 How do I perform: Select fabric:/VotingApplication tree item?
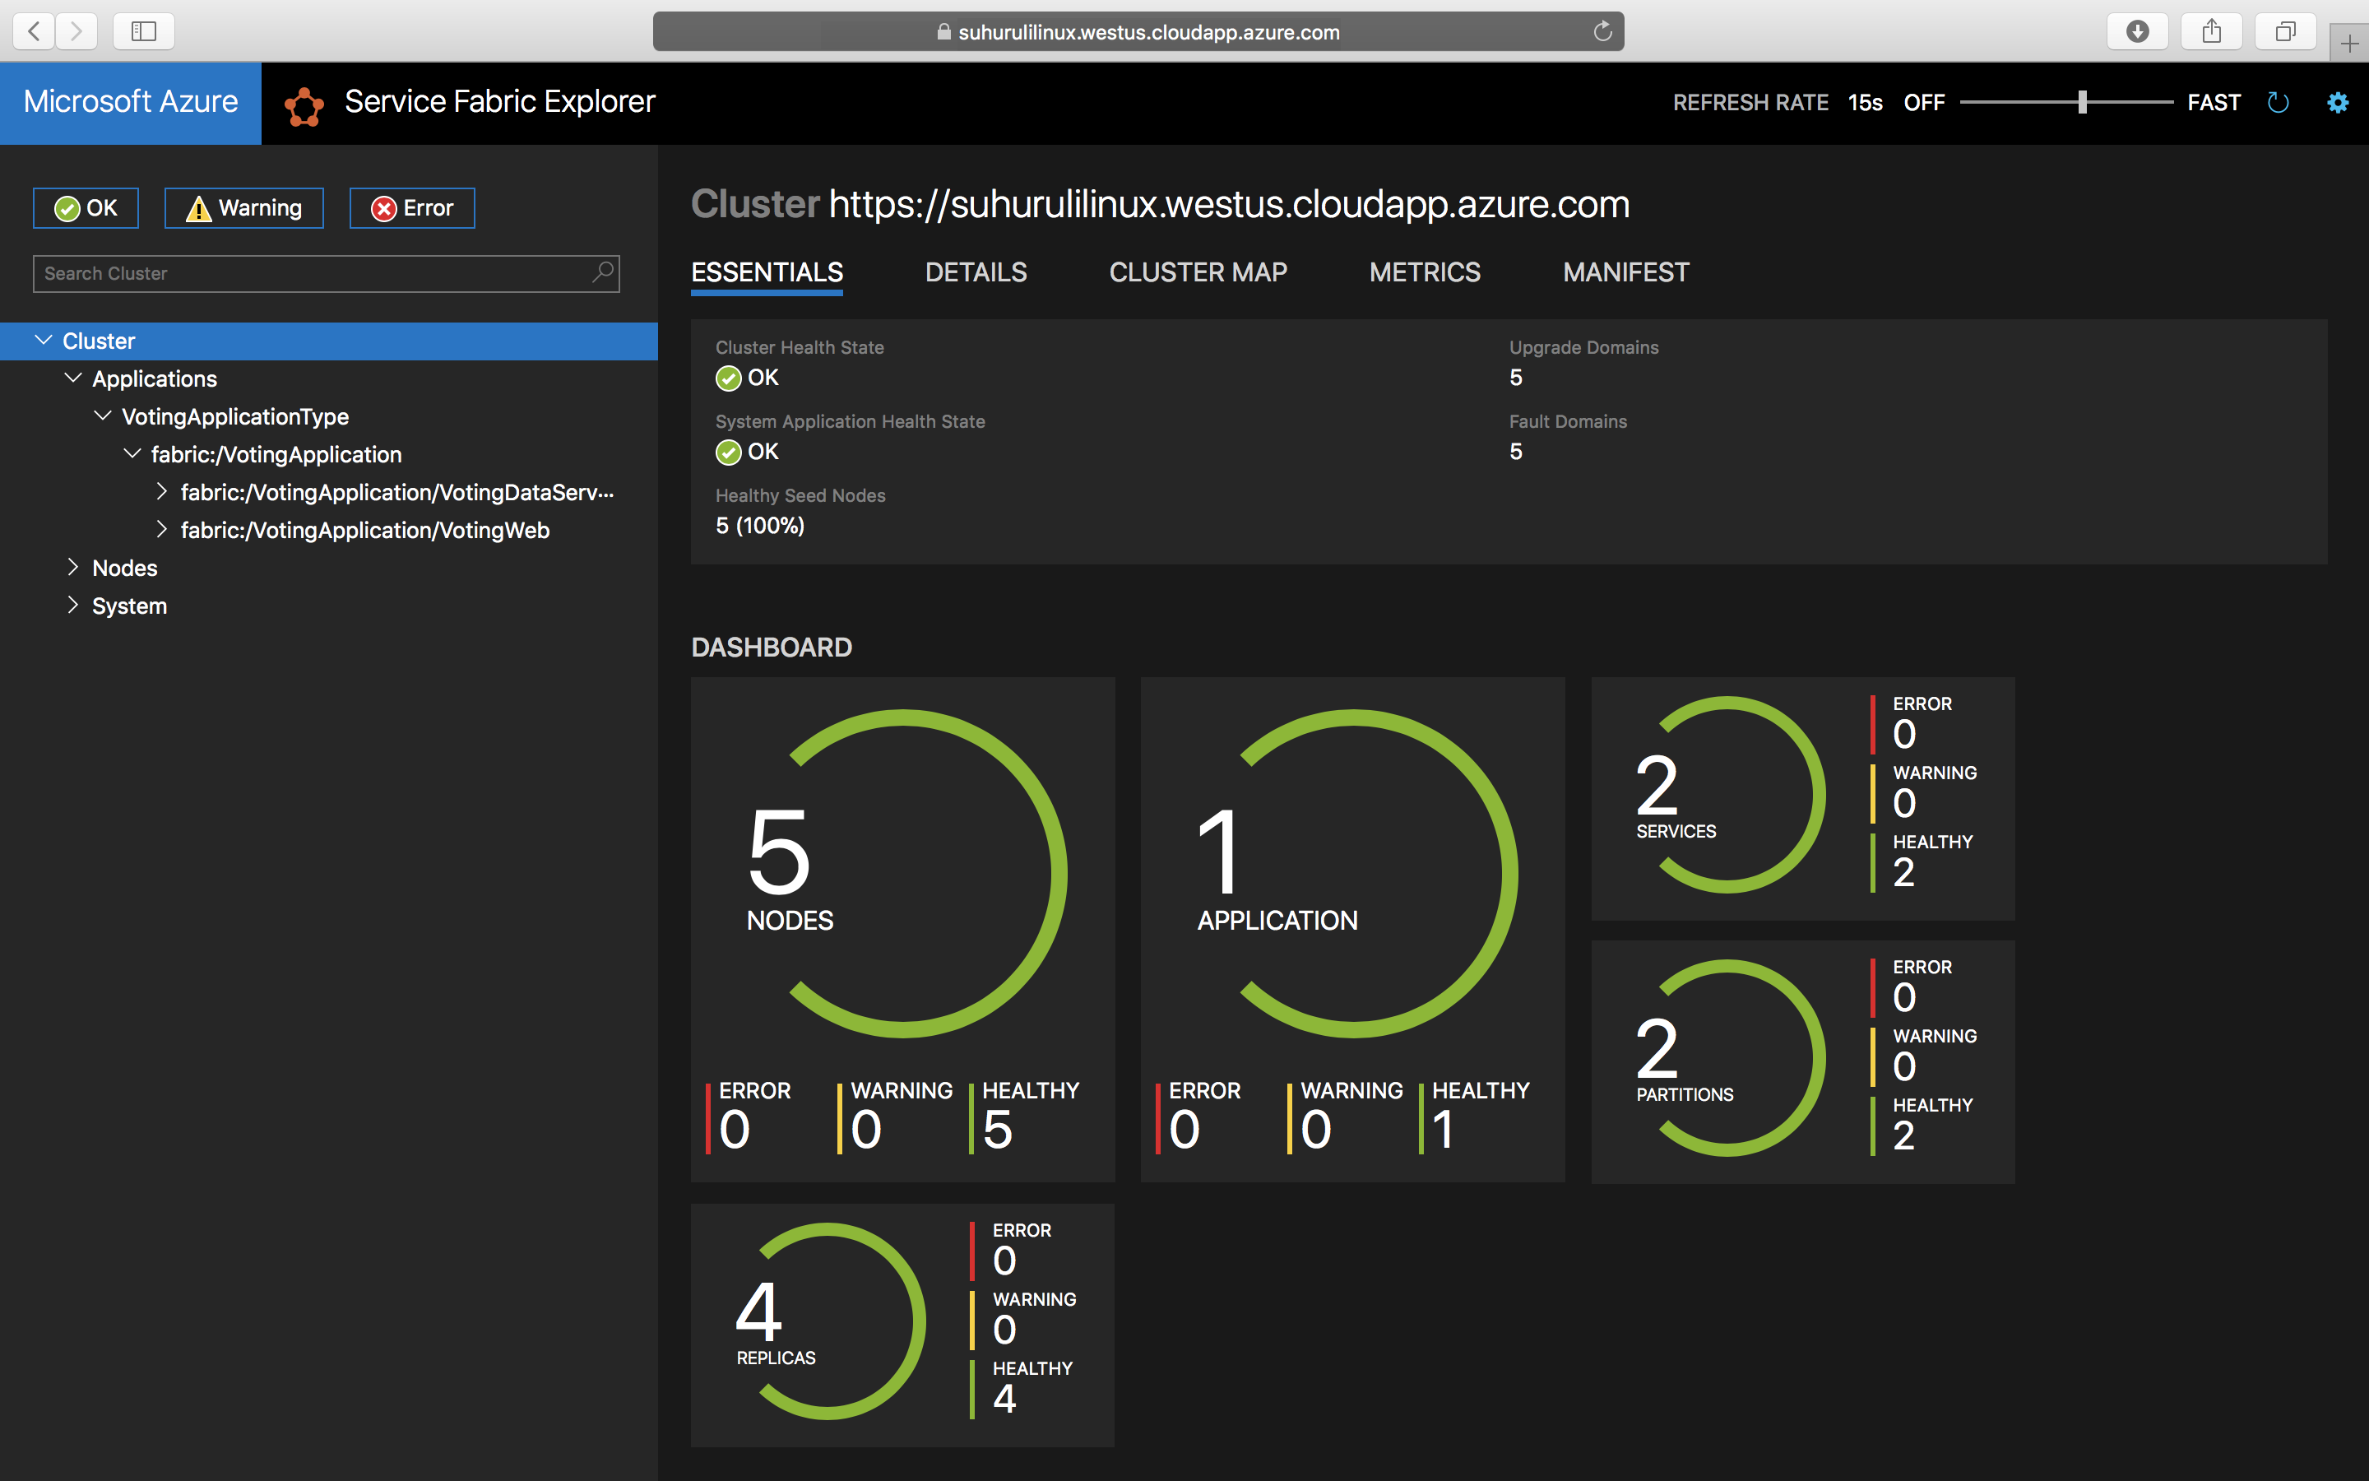click(x=276, y=454)
